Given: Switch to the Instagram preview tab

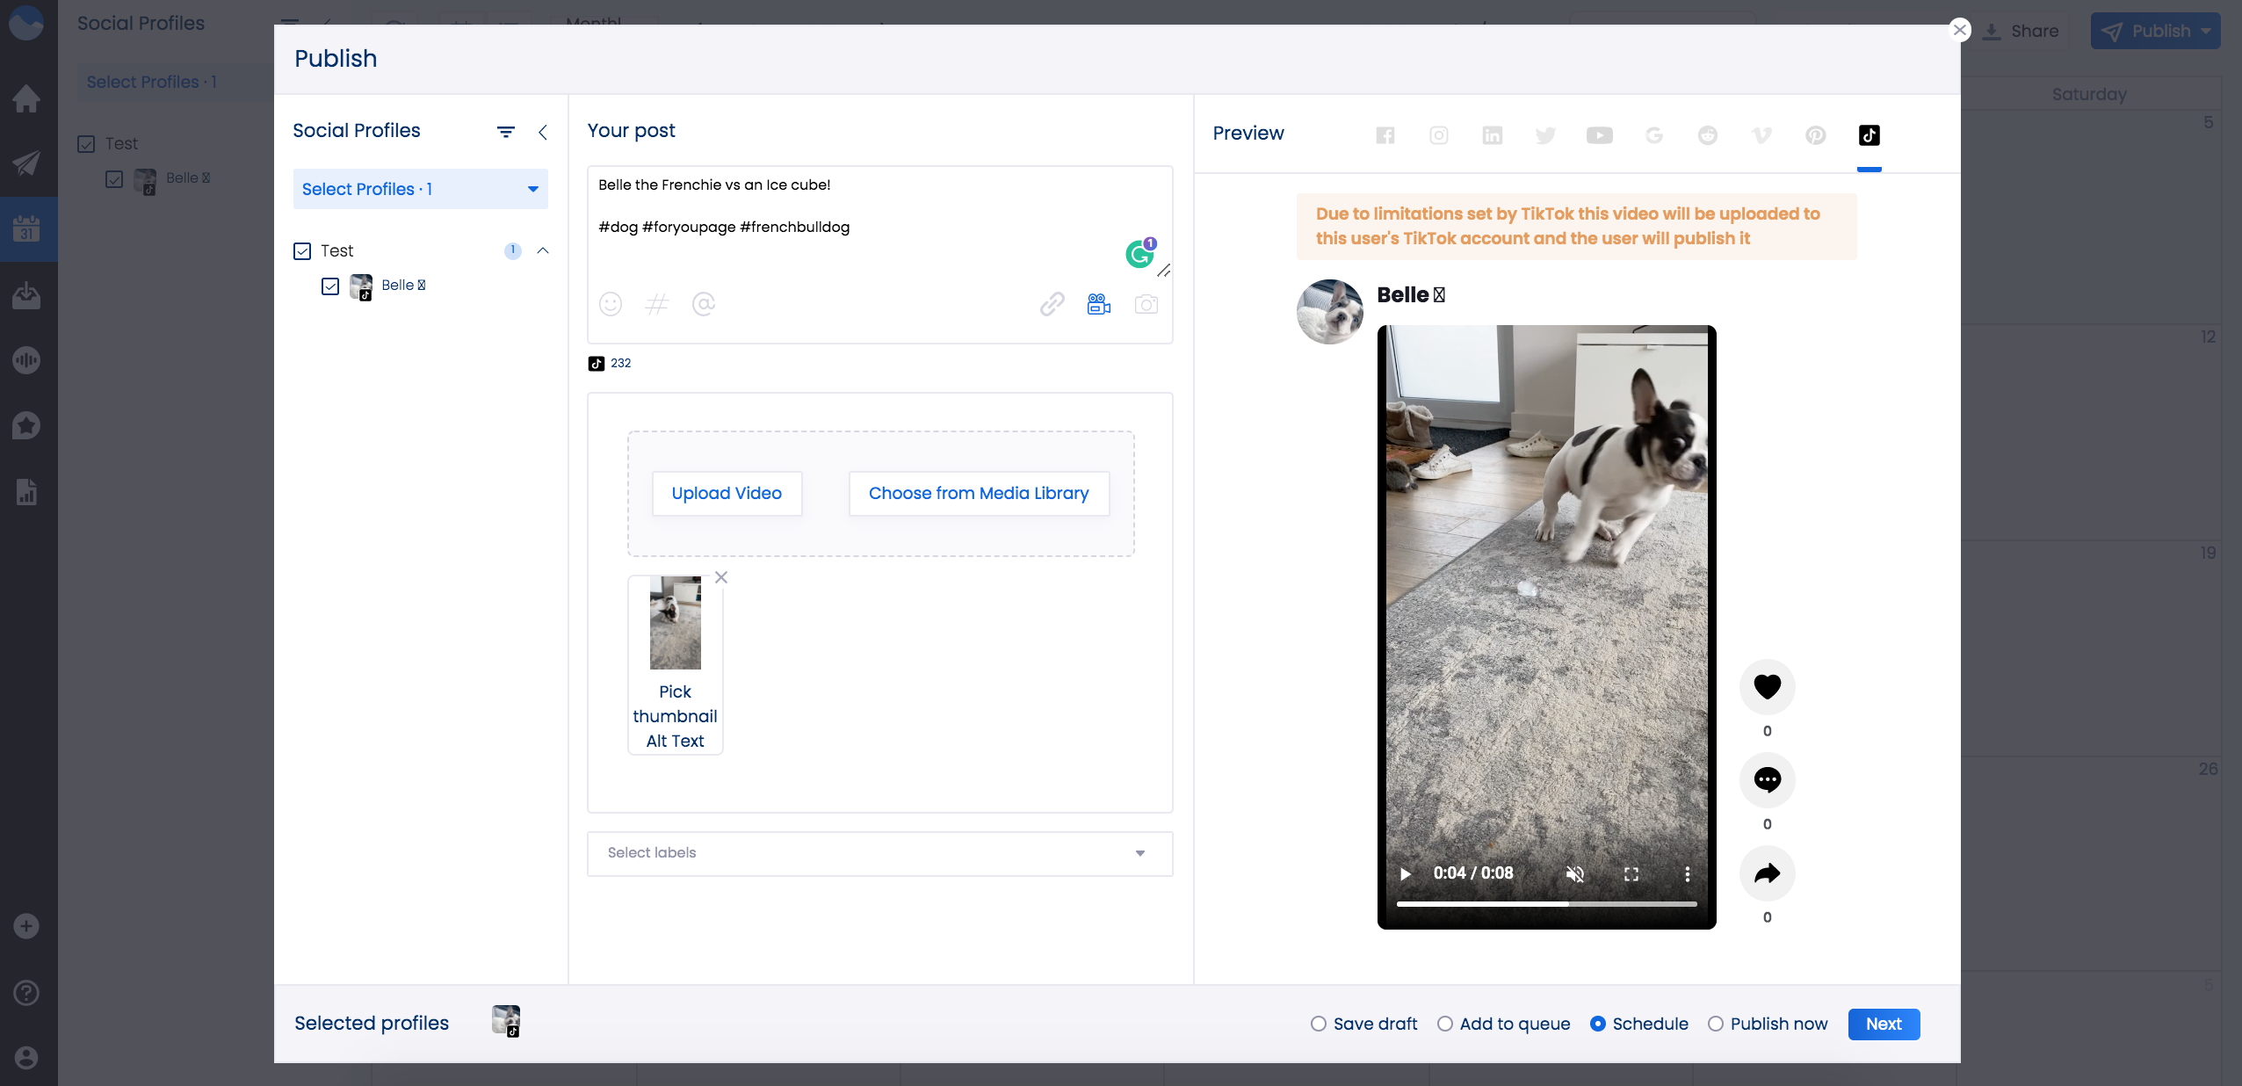Looking at the screenshot, I should (x=1439, y=135).
